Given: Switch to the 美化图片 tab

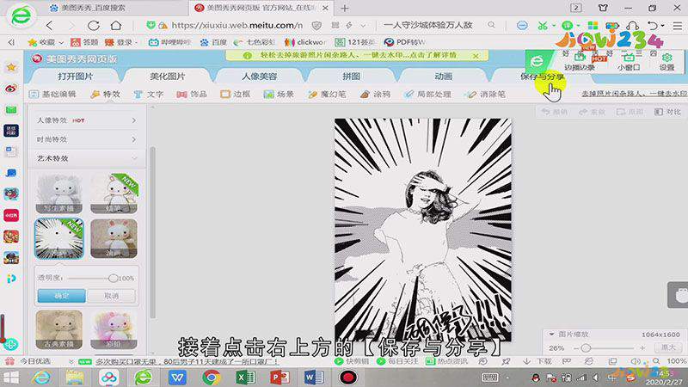Looking at the screenshot, I should [x=167, y=77].
